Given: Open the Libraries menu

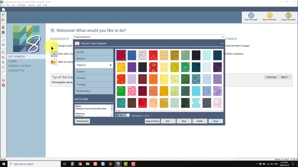Looking at the screenshot, I should click(31, 5).
